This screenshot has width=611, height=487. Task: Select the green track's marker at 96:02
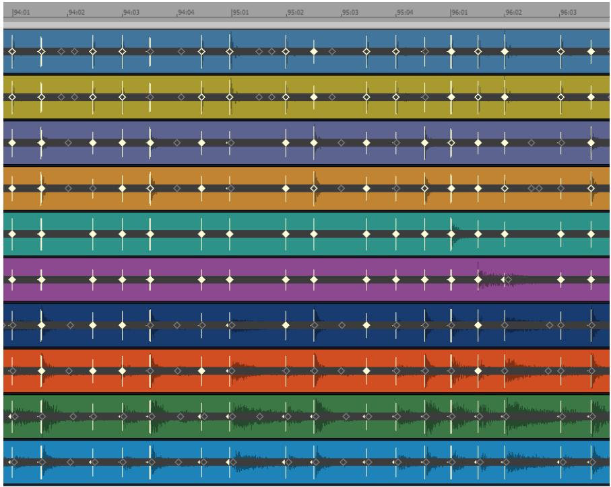[x=506, y=416]
